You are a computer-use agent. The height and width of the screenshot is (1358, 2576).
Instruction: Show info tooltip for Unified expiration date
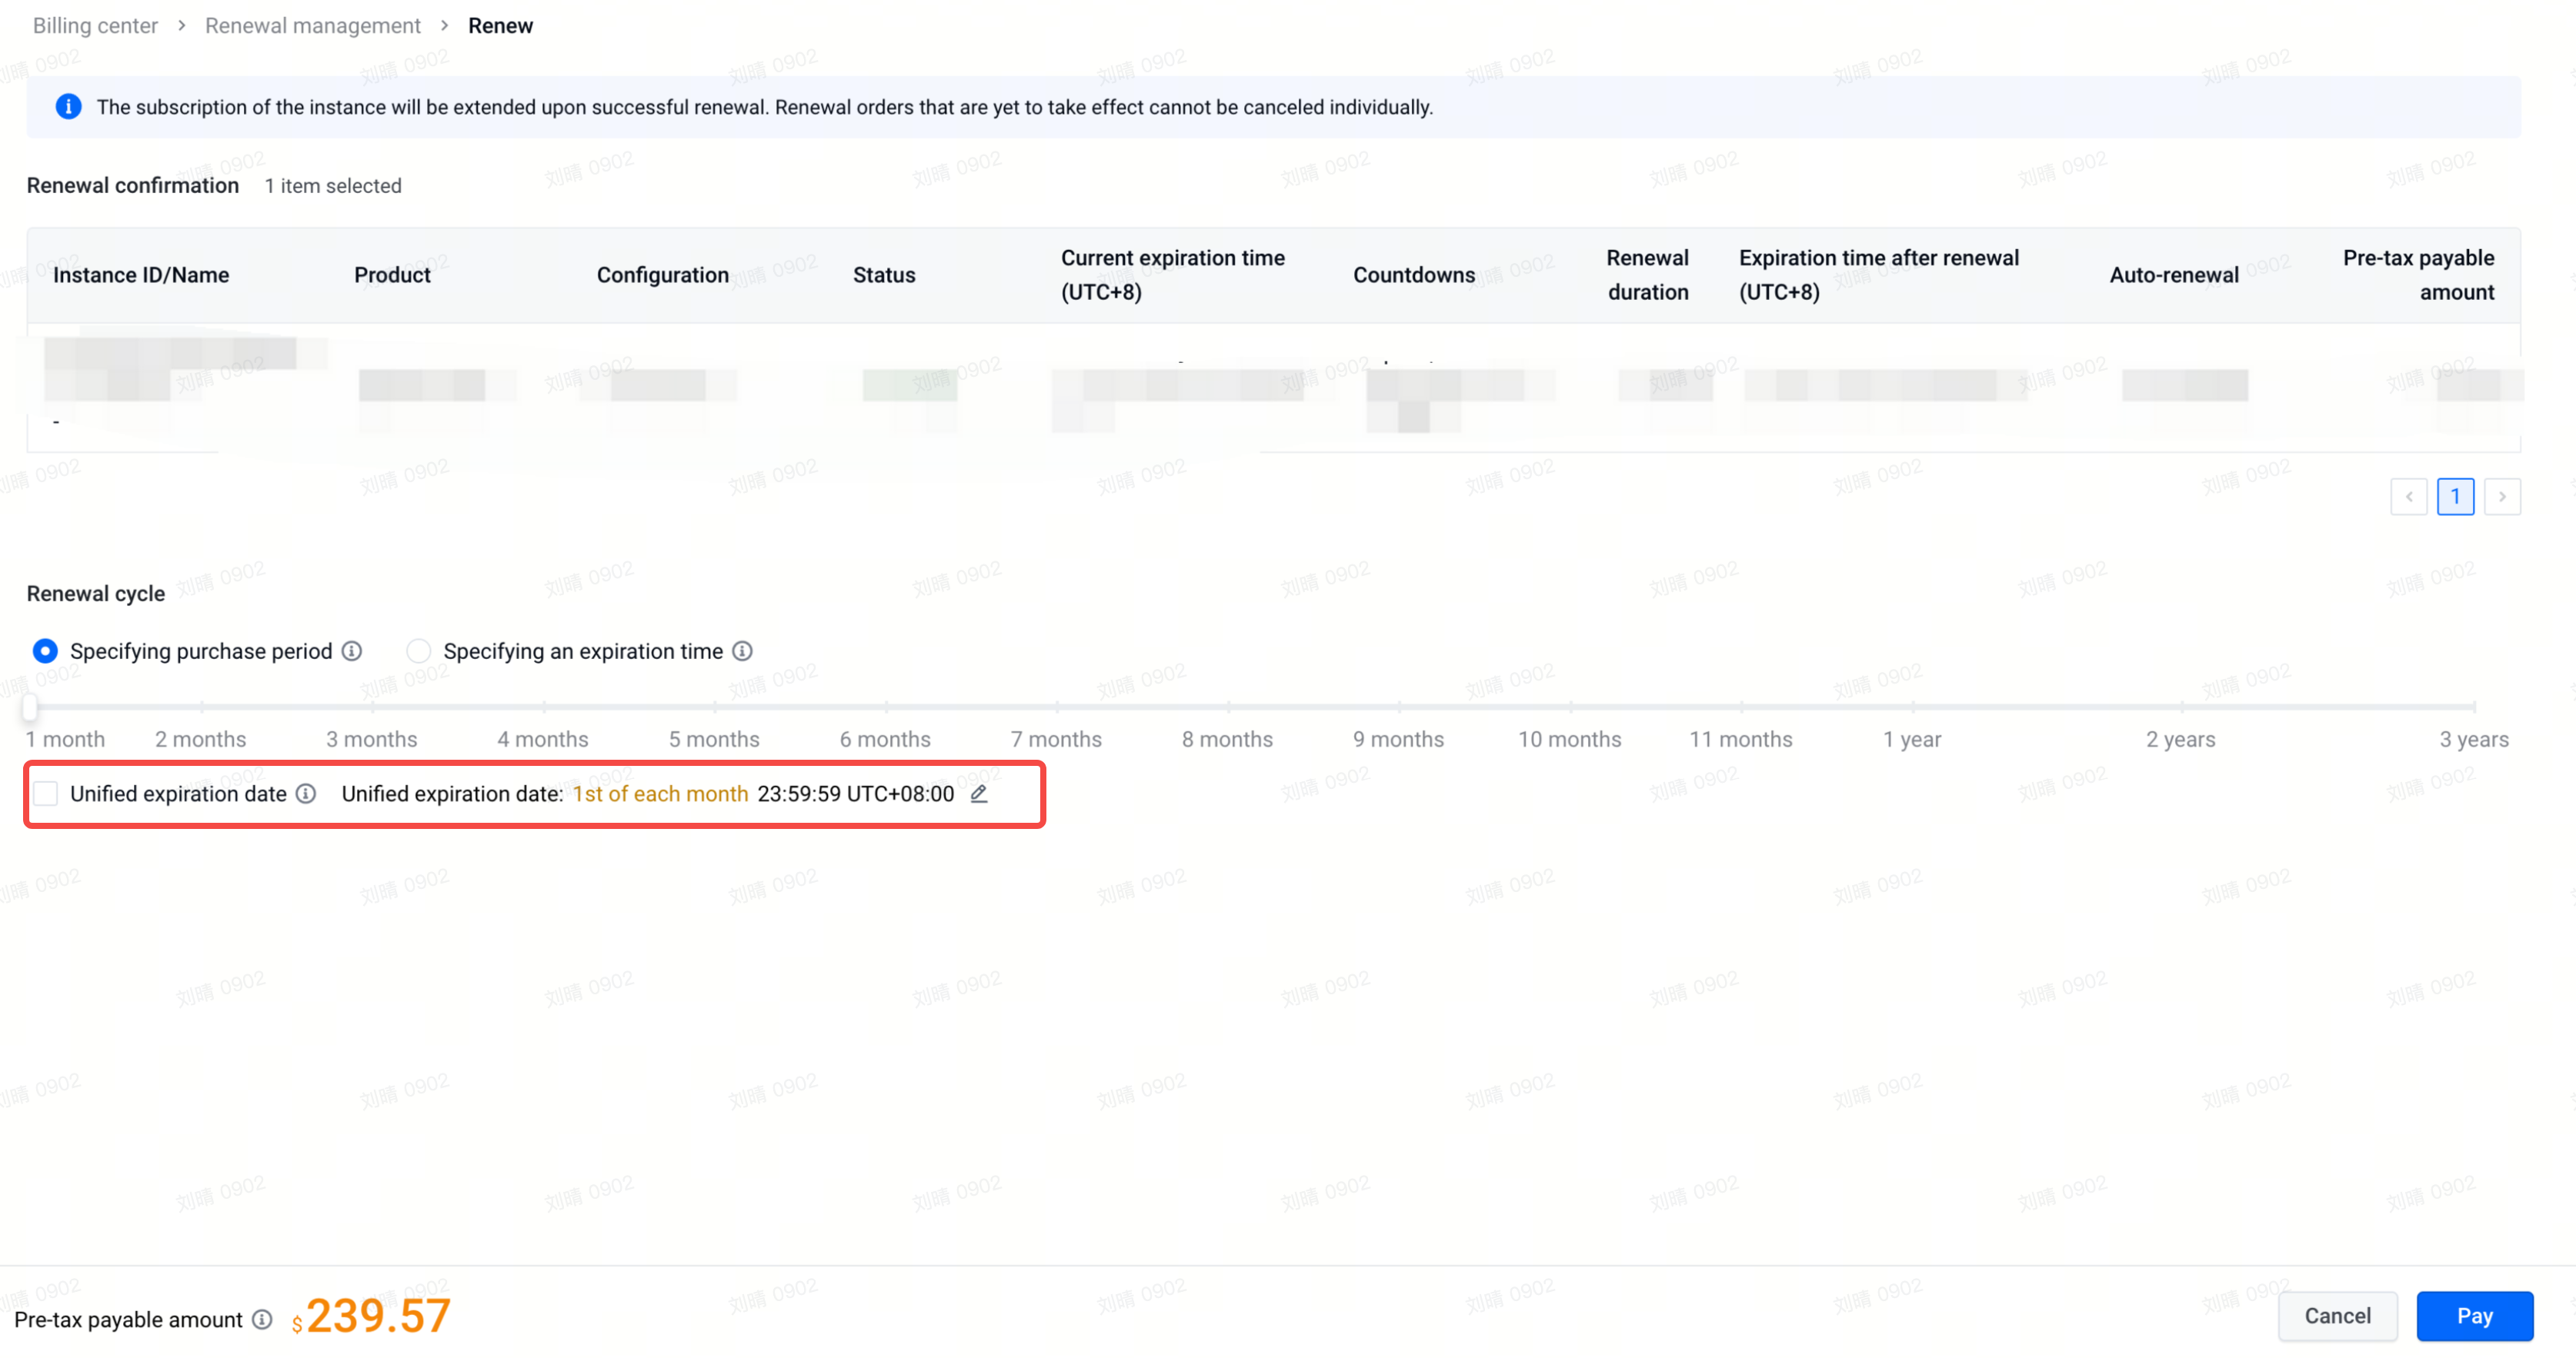(x=306, y=794)
